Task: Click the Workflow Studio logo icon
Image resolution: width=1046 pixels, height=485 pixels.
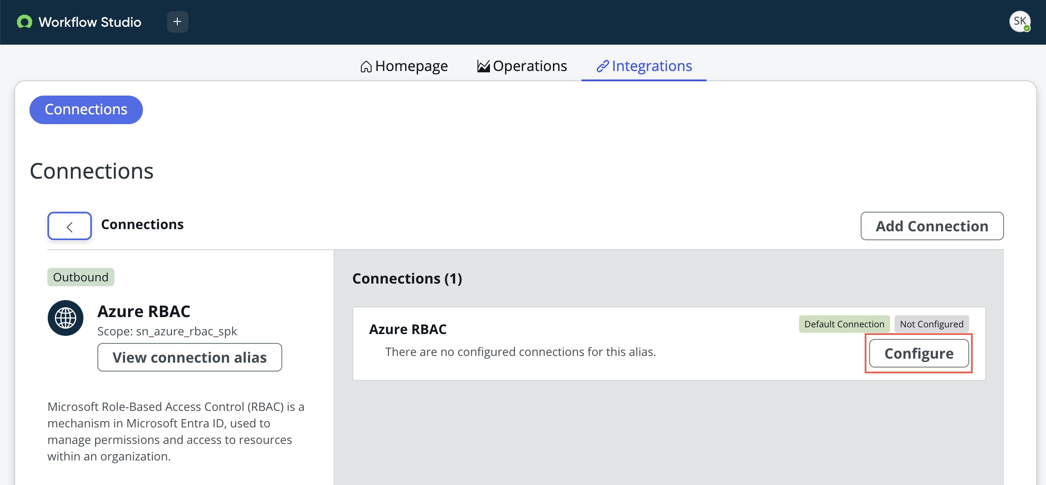Action: pos(25,22)
